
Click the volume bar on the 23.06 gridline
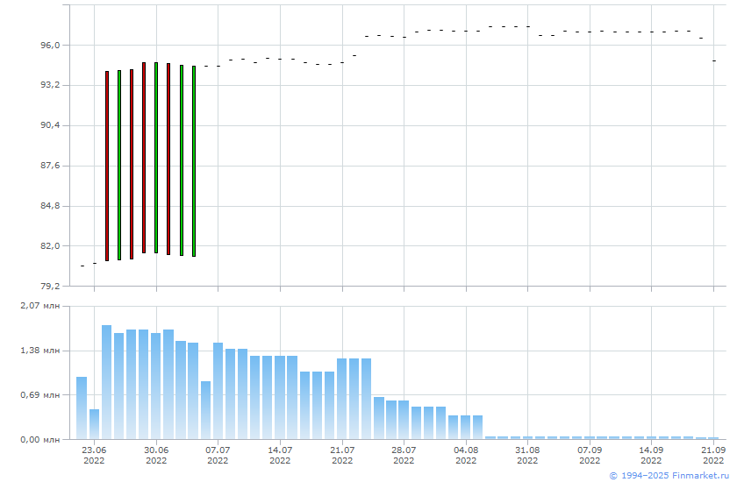(94, 424)
